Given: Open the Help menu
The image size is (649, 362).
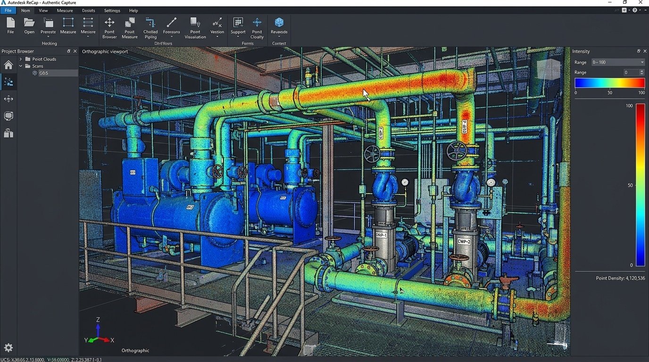Looking at the screenshot, I should tap(133, 10).
